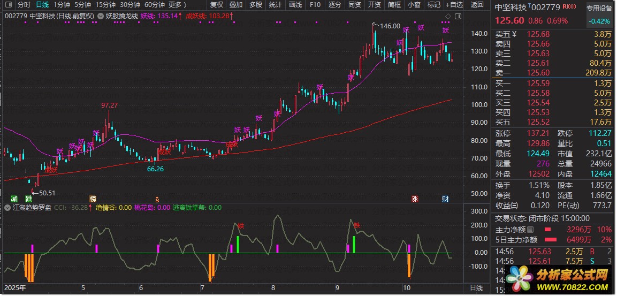
Task: Click the green 跌 event marker
Action: click(29, 199)
